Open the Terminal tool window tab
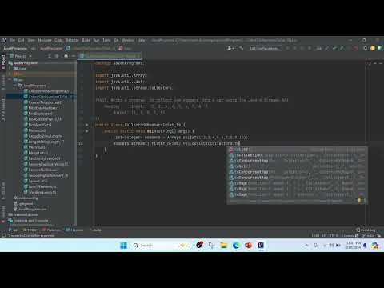This screenshot has width=384, height=288. (x=74, y=230)
